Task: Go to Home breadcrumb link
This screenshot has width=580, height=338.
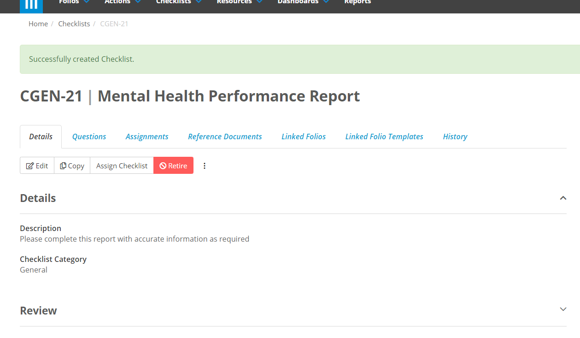Action: coord(38,24)
